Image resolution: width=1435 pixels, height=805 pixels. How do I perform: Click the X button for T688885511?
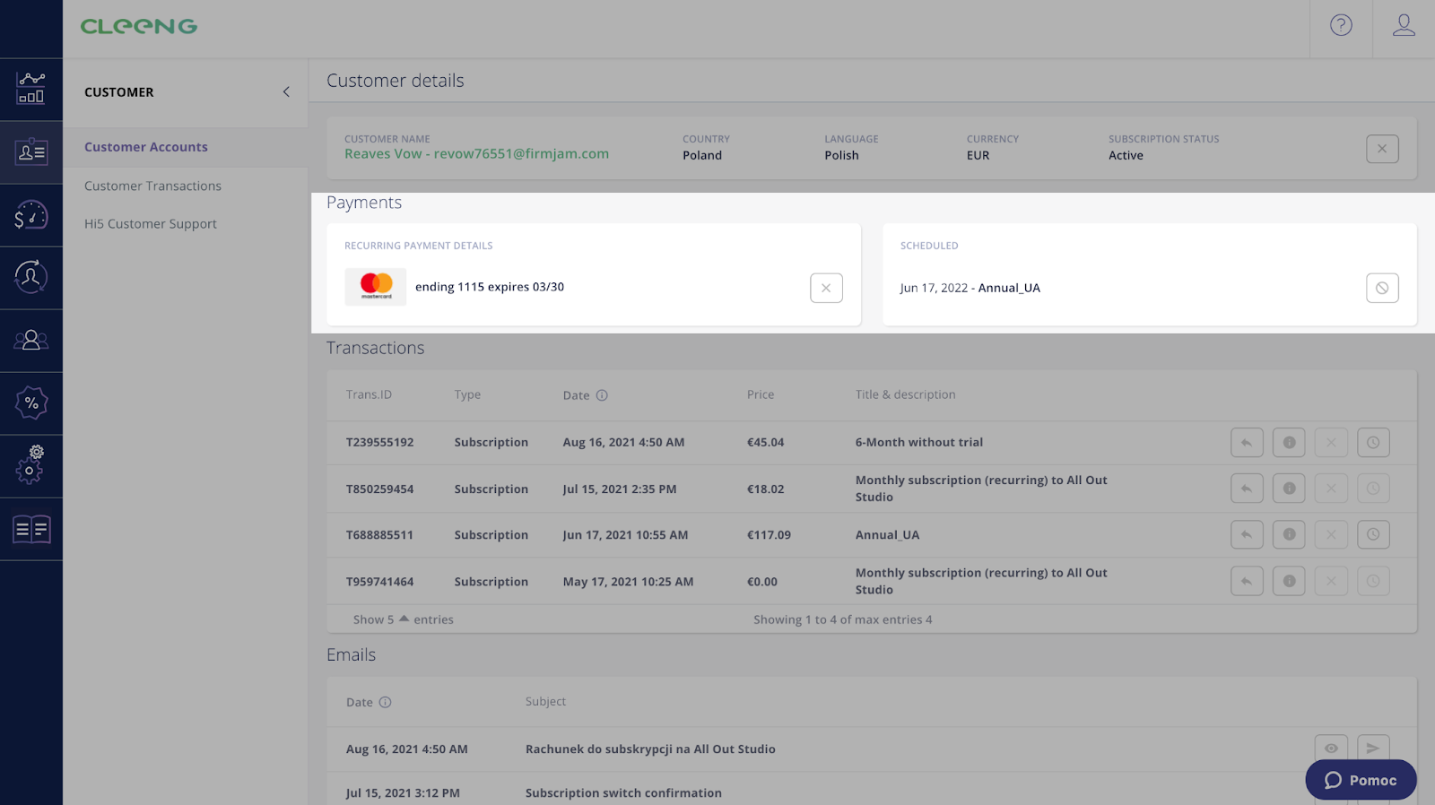point(1331,534)
